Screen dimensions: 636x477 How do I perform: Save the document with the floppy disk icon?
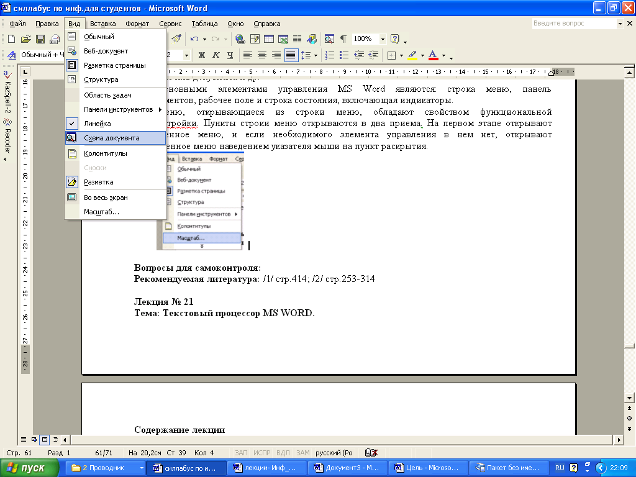(40, 39)
